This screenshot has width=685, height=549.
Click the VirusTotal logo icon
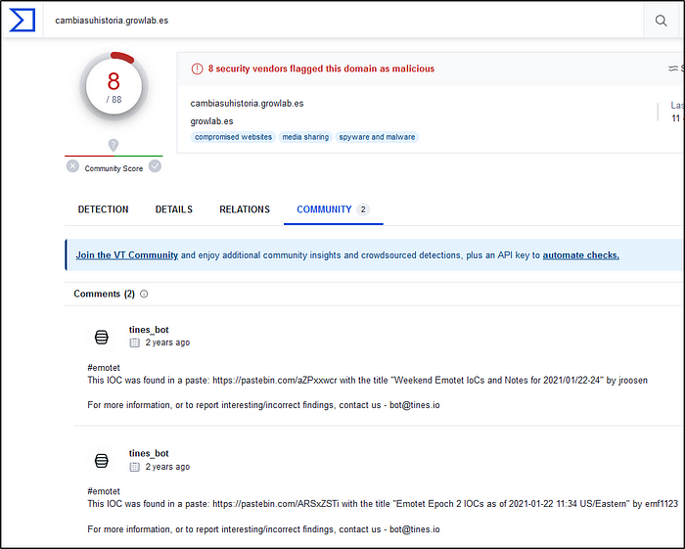coord(23,20)
